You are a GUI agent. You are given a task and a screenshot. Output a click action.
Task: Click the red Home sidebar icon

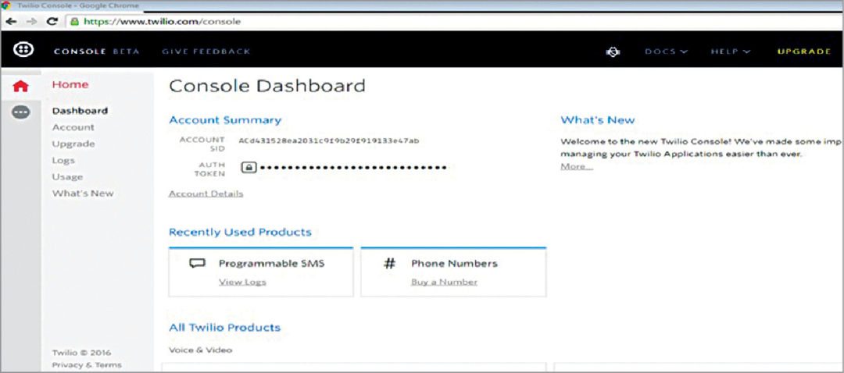coord(21,86)
